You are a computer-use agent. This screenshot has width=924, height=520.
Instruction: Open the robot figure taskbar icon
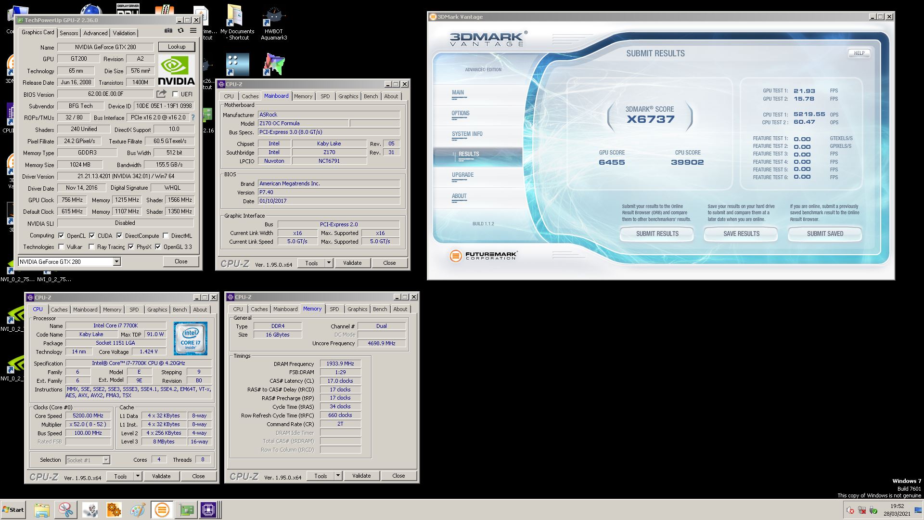point(90,509)
